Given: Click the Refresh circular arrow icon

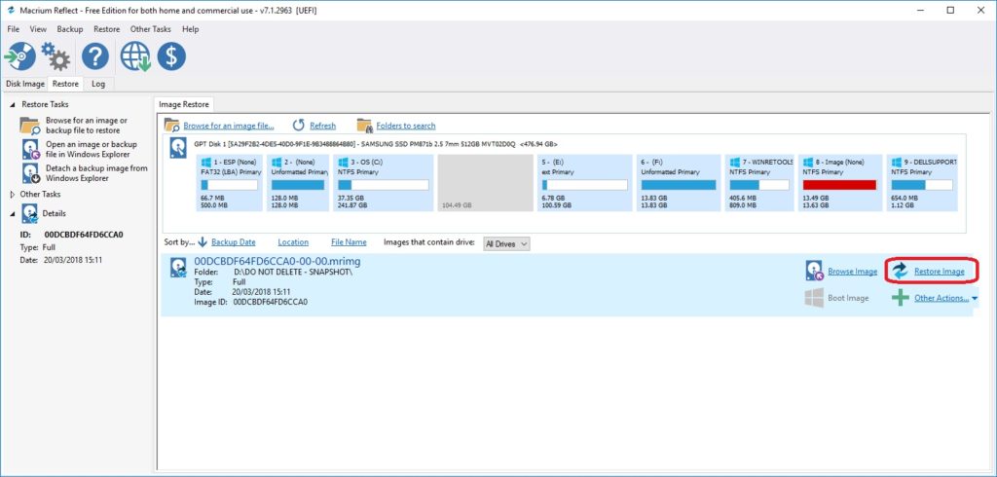Looking at the screenshot, I should click(299, 126).
